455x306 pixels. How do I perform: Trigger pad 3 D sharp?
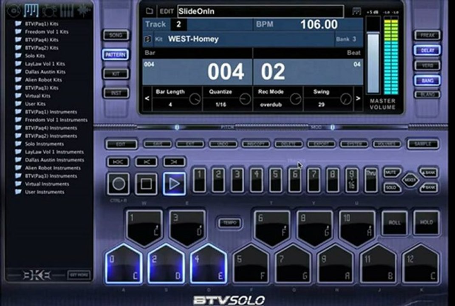(x=187, y=228)
